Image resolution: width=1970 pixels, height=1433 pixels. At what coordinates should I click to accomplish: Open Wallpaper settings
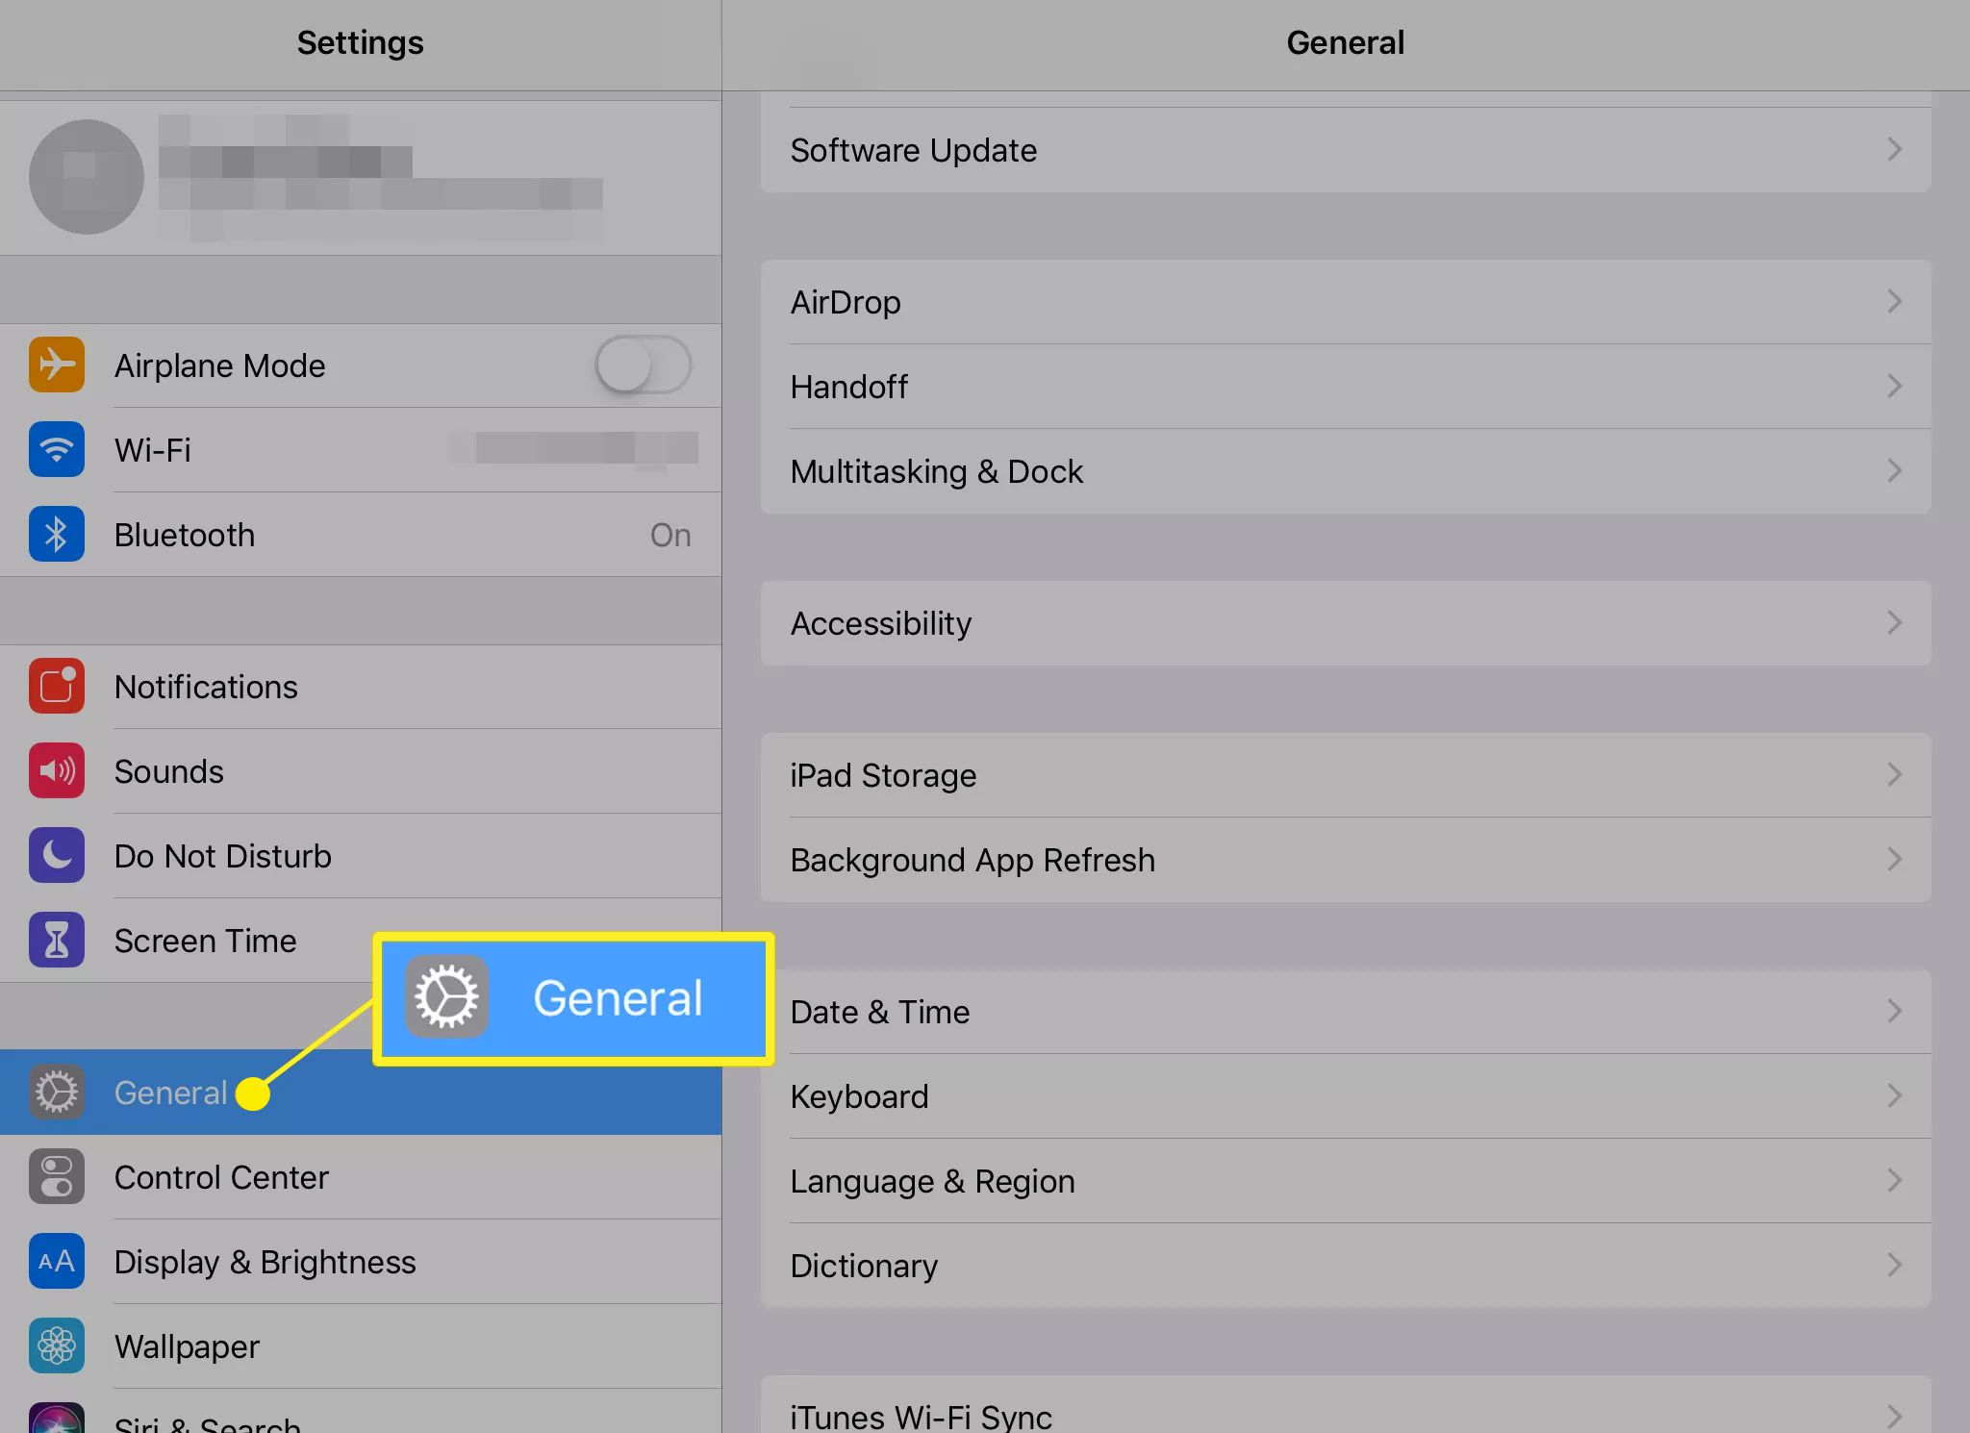tap(361, 1345)
